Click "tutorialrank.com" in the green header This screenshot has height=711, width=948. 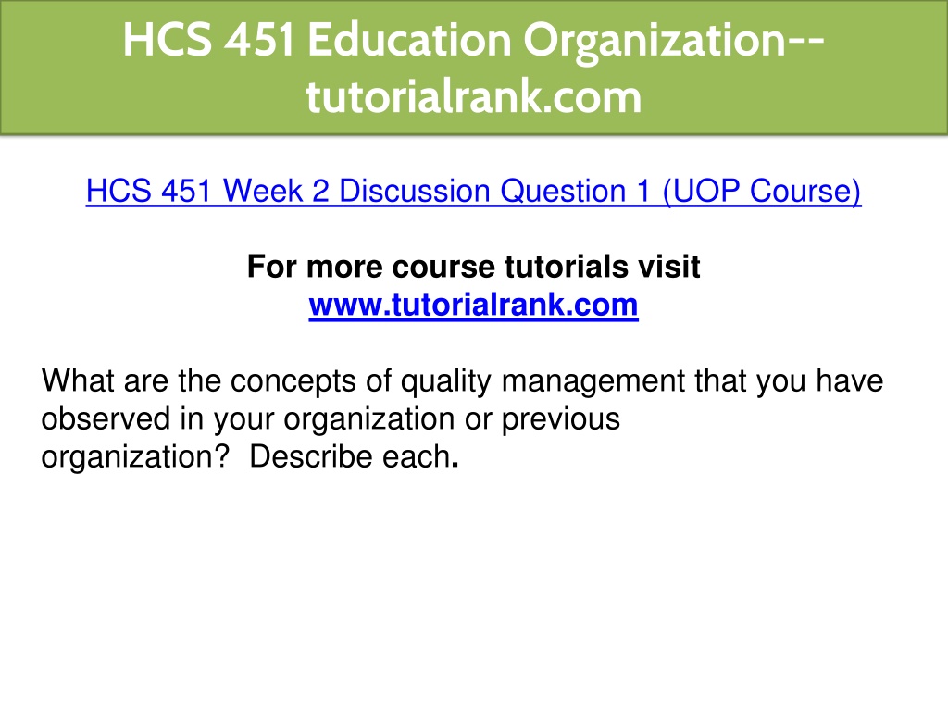(474, 98)
